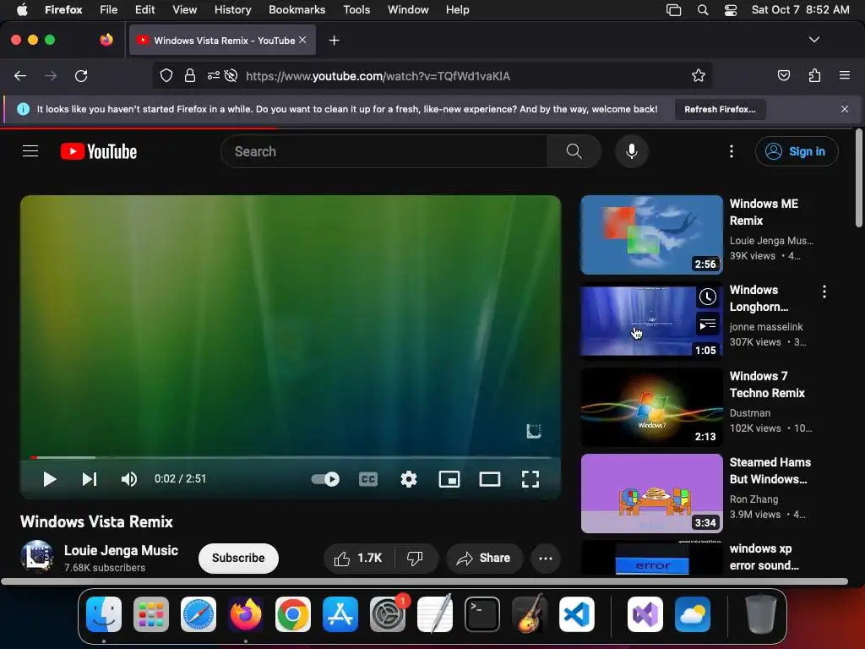The image size is (865, 649).
Task: Open the YouTube guide hamburger menu
Action: pyautogui.click(x=30, y=151)
